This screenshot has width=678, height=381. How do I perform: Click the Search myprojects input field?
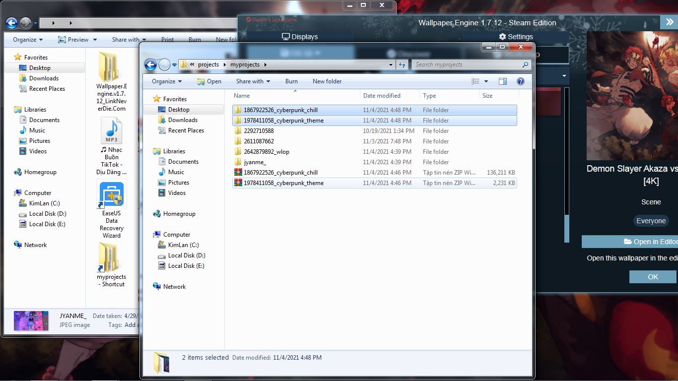coord(467,64)
